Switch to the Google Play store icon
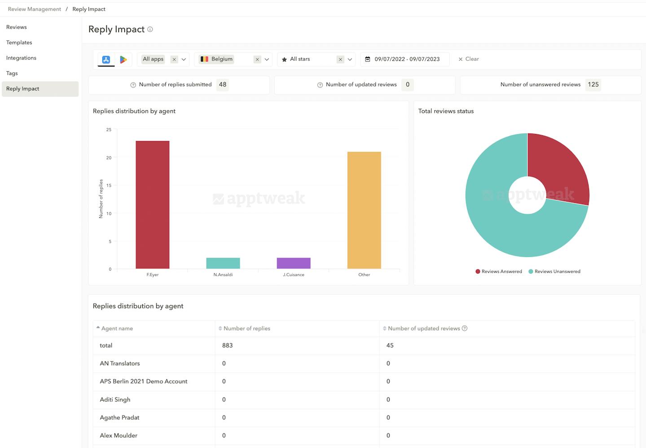The width and height of the screenshot is (646, 448). pyautogui.click(x=123, y=60)
